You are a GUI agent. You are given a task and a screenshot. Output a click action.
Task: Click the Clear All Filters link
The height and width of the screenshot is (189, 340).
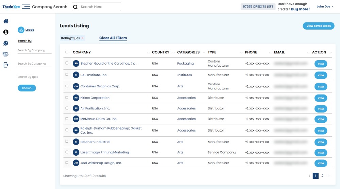(x=113, y=38)
